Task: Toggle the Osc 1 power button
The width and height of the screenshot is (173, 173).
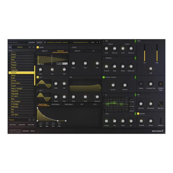Action: pyautogui.click(x=37, y=77)
